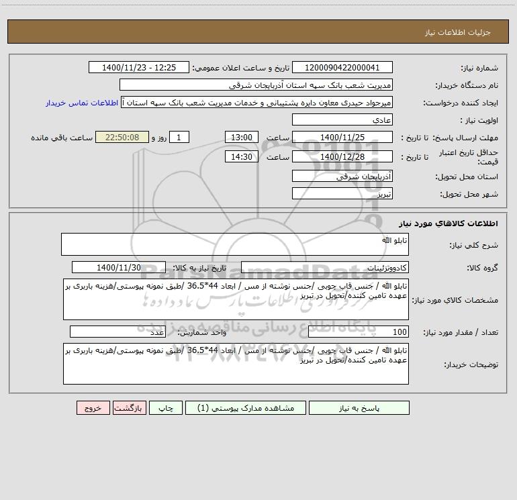Click the تاریخ نیاز به کالا label
The height and width of the screenshot is (500, 517).
[x=200, y=268]
